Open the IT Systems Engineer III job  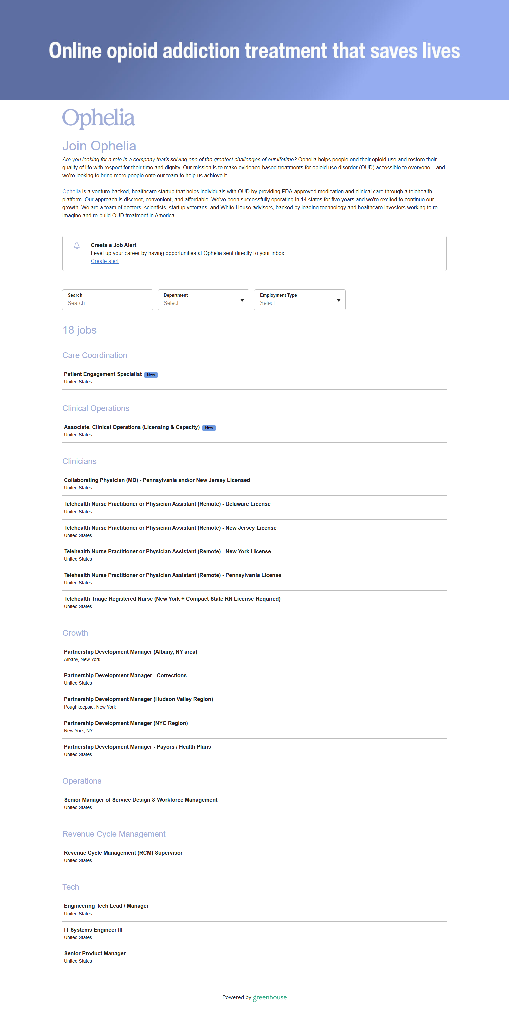coord(254,933)
